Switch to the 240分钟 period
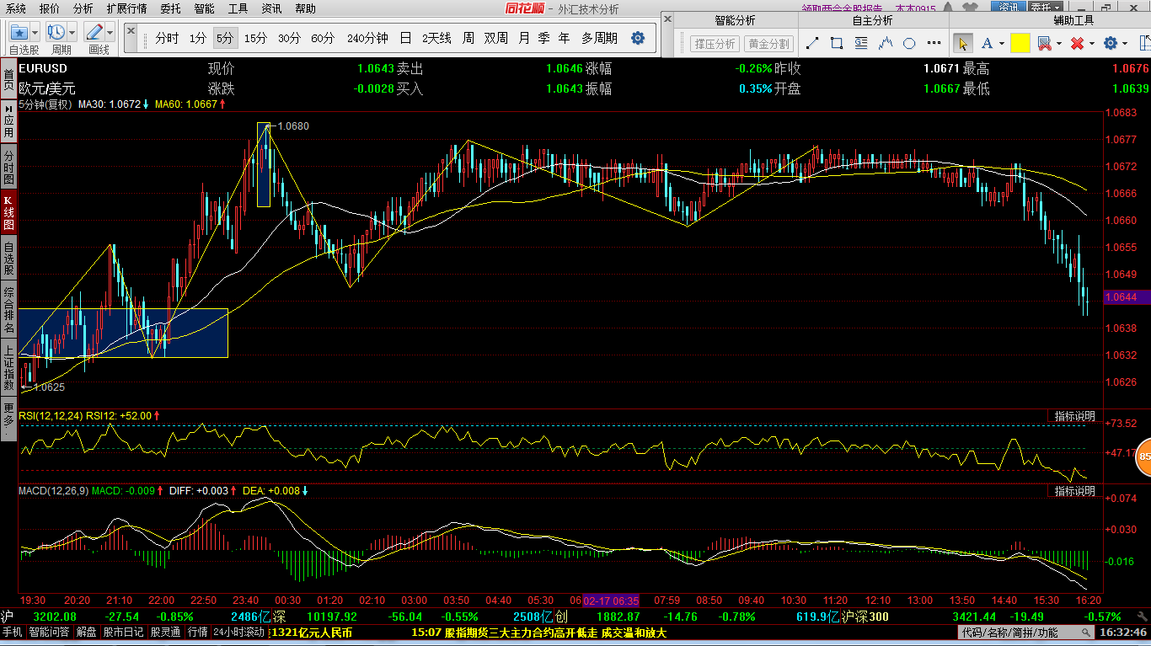The width and height of the screenshot is (1151, 646). click(367, 38)
